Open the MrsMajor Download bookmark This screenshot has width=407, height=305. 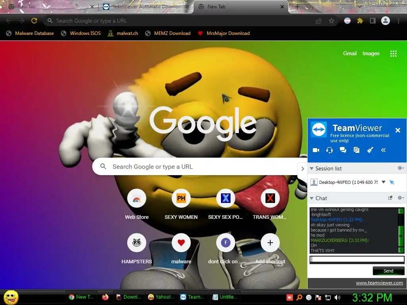pyautogui.click(x=224, y=33)
